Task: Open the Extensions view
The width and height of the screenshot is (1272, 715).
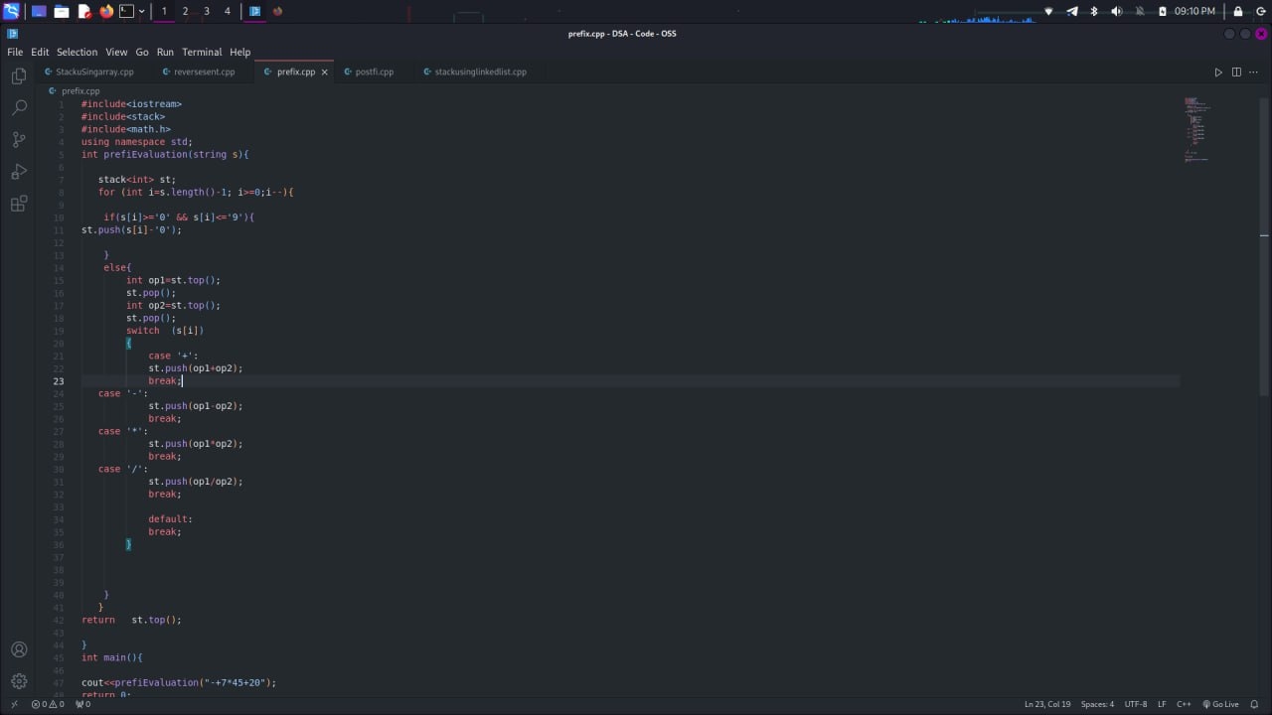Action: tap(19, 205)
